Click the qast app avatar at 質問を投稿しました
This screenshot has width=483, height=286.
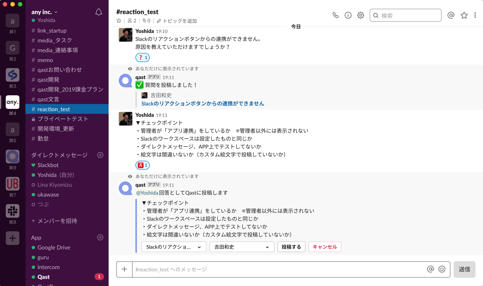(125, 81)
